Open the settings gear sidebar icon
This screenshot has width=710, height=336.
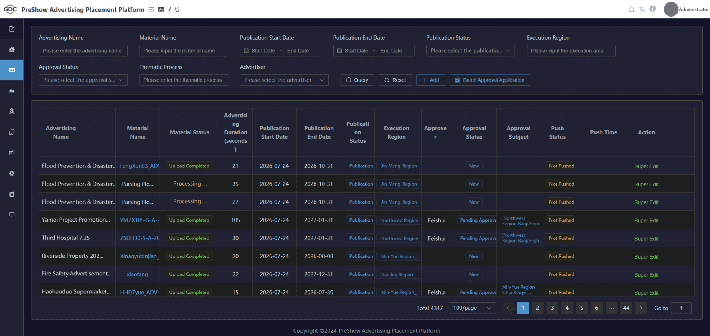pos(12,173)
